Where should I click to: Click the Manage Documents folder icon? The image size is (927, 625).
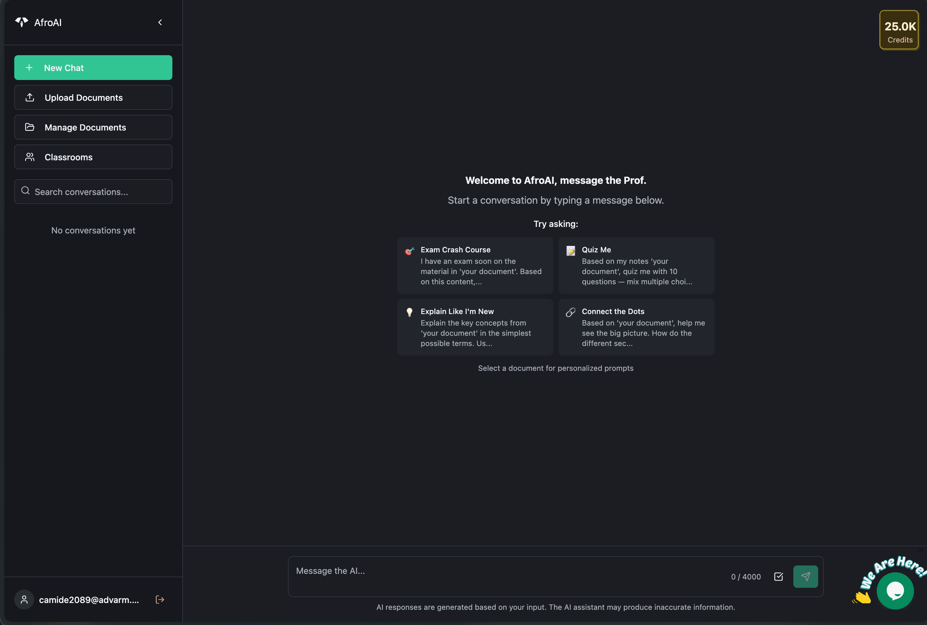click(x=30, y=127)
